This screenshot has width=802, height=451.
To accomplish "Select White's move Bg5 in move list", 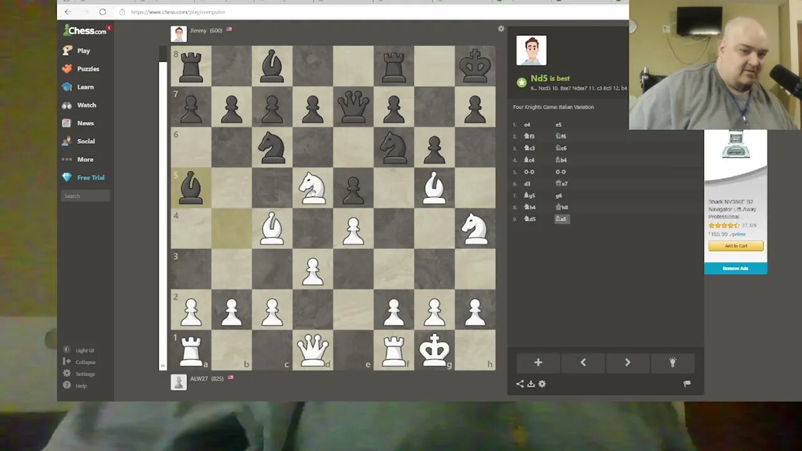I will click(x=529, y=196).
